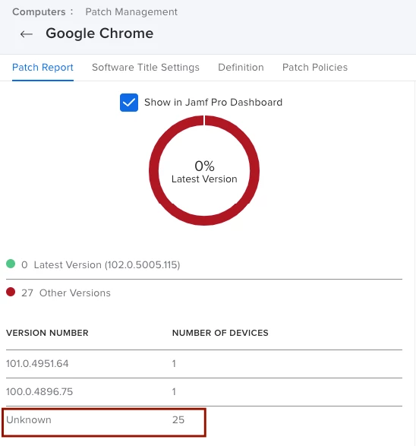
Task: Click Latest Version (102.0.5005.115) row
Action: tap(204, 265)
